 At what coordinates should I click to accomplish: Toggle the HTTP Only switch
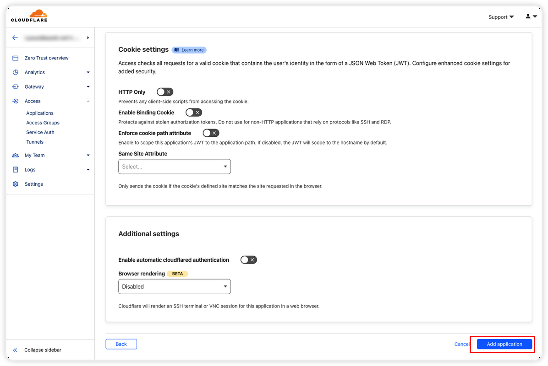click(x=165, y=92)
